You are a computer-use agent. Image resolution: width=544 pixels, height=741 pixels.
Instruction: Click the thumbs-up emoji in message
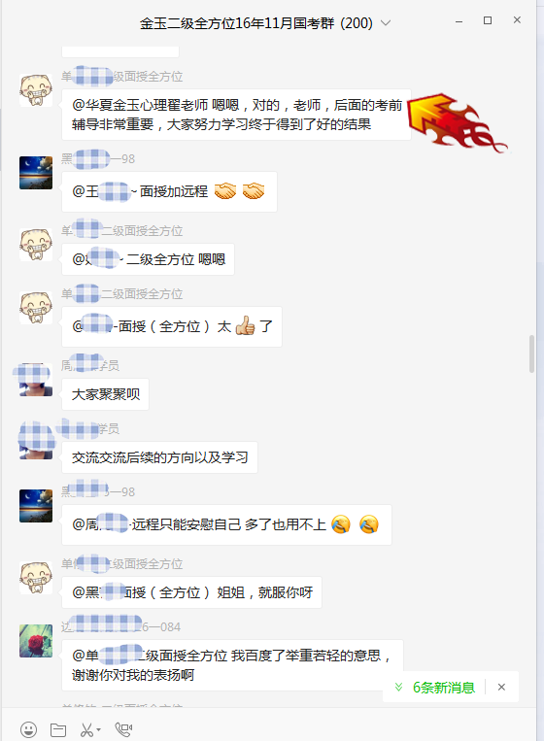245,325
